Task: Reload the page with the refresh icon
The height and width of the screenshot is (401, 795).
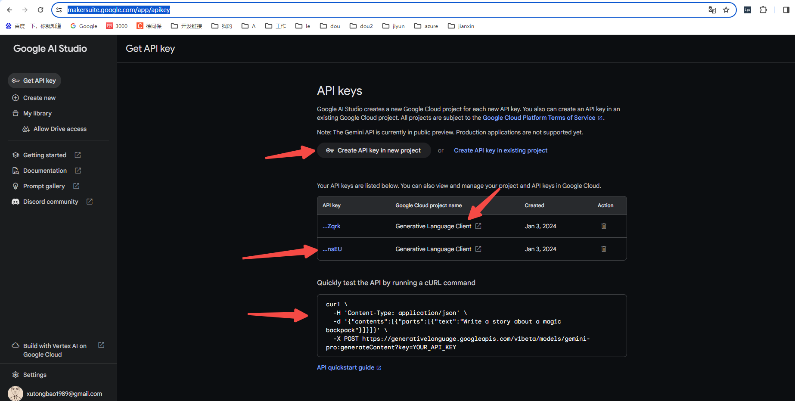Action: tap(40, 10)
